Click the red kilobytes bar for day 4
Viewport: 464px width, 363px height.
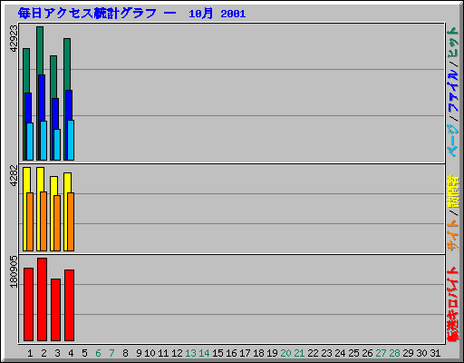69,305
